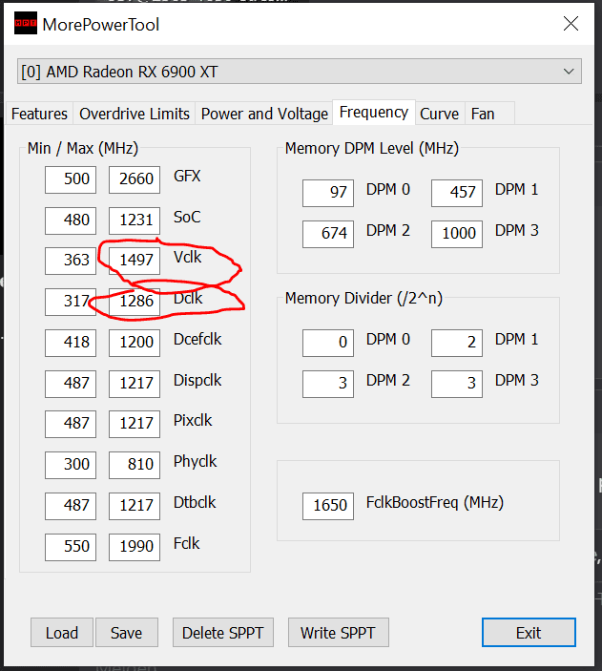Image resolution: width=602 pixels, height=671 pixels.
Task: Switch to the Features tab
Action: coord(39,114)
